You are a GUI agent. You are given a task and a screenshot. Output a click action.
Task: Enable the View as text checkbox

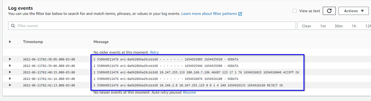point(295,11)
